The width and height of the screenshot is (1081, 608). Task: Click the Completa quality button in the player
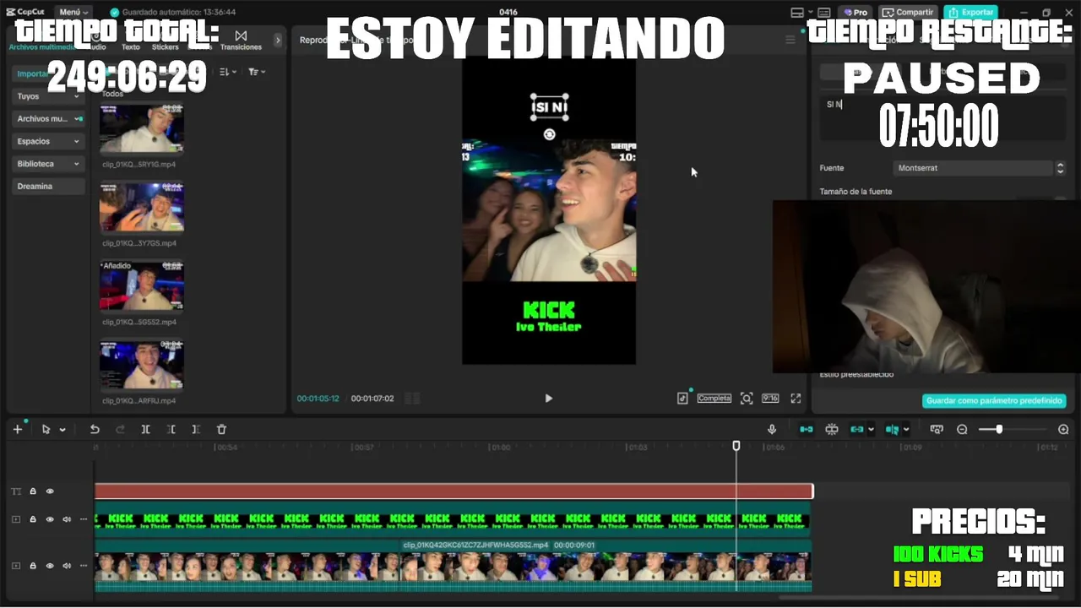[714, 398]
